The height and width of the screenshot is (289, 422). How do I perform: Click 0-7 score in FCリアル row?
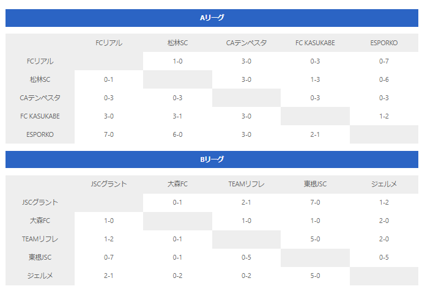[x=384, y=61]
